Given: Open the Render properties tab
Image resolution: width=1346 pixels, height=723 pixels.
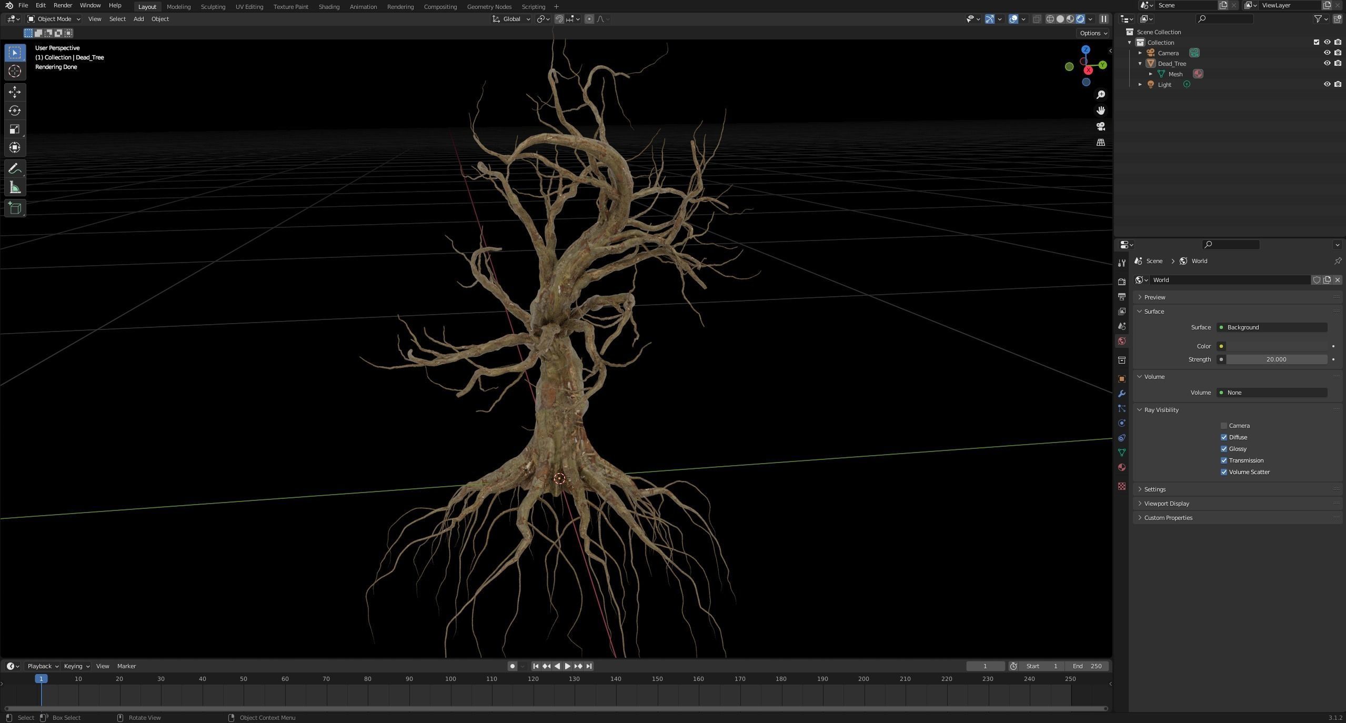Looking at the screenshot, I should tap(1122, 282).
